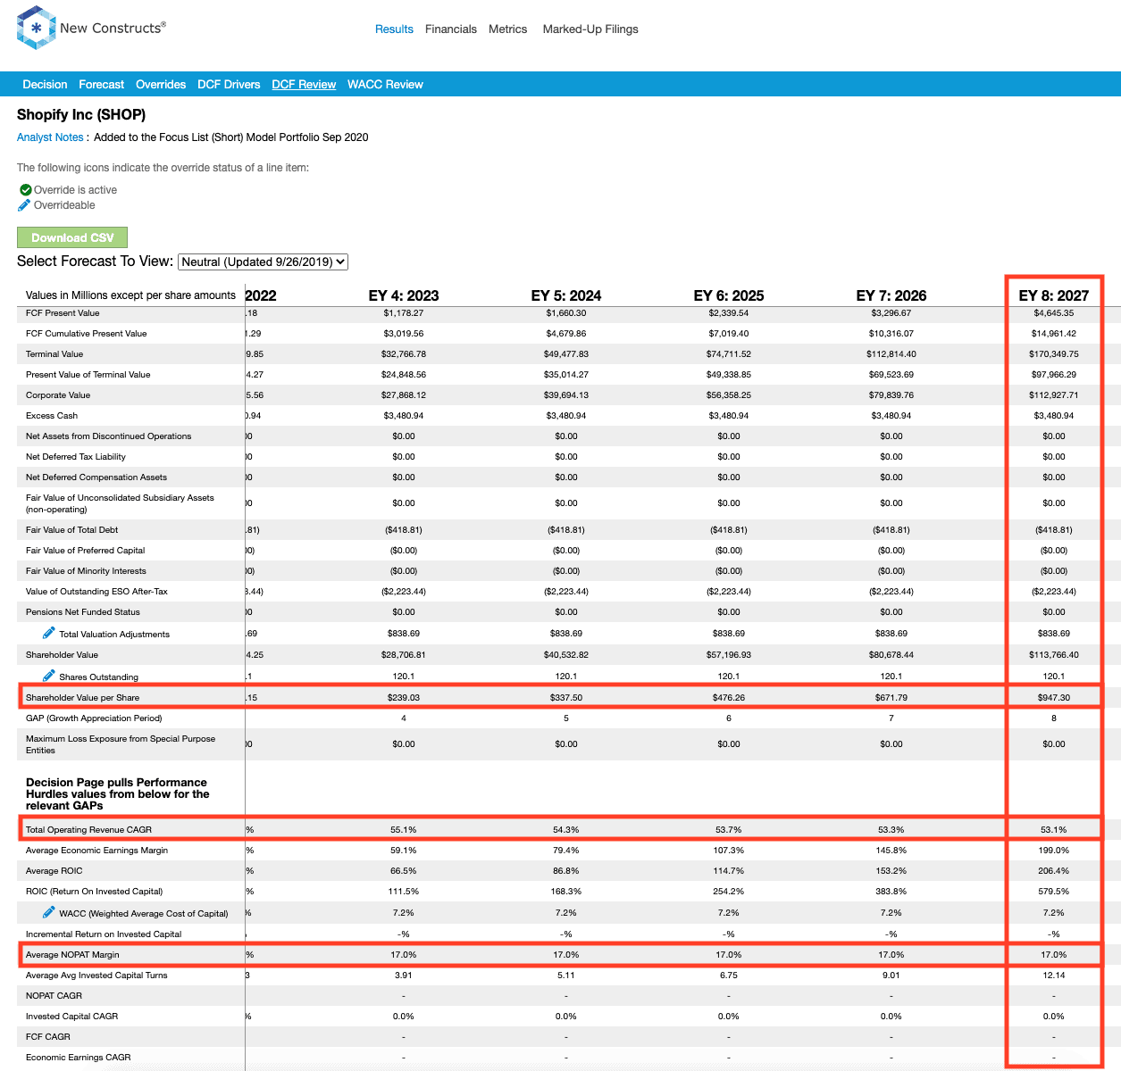The height and width of the screenshot is (1071, 1121).
Task: Click the green check icon for Override is active
Action: [26, 190]
